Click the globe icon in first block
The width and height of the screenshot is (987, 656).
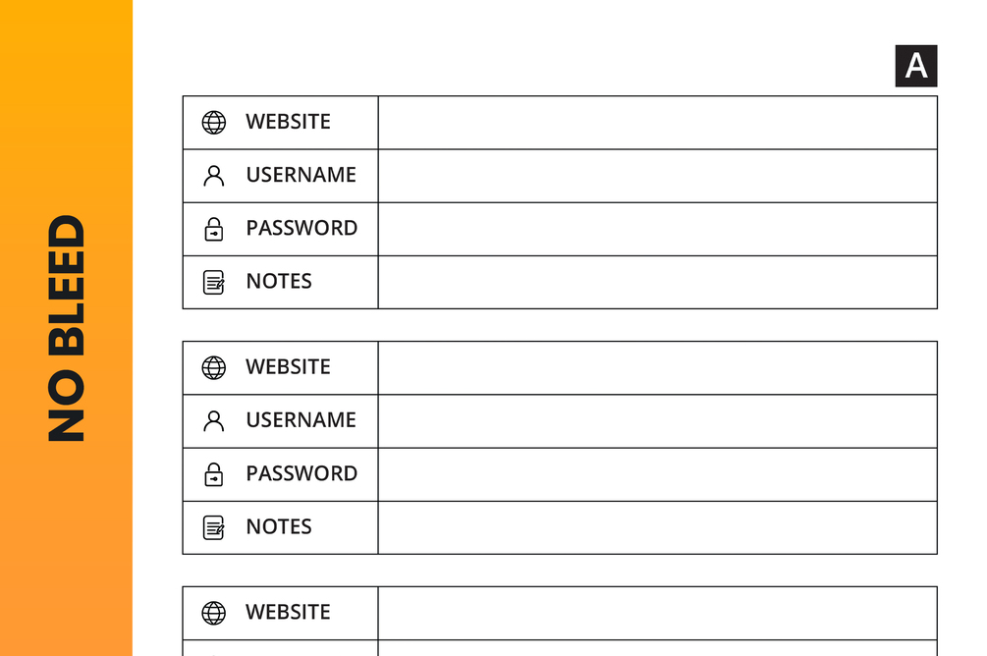213,122
